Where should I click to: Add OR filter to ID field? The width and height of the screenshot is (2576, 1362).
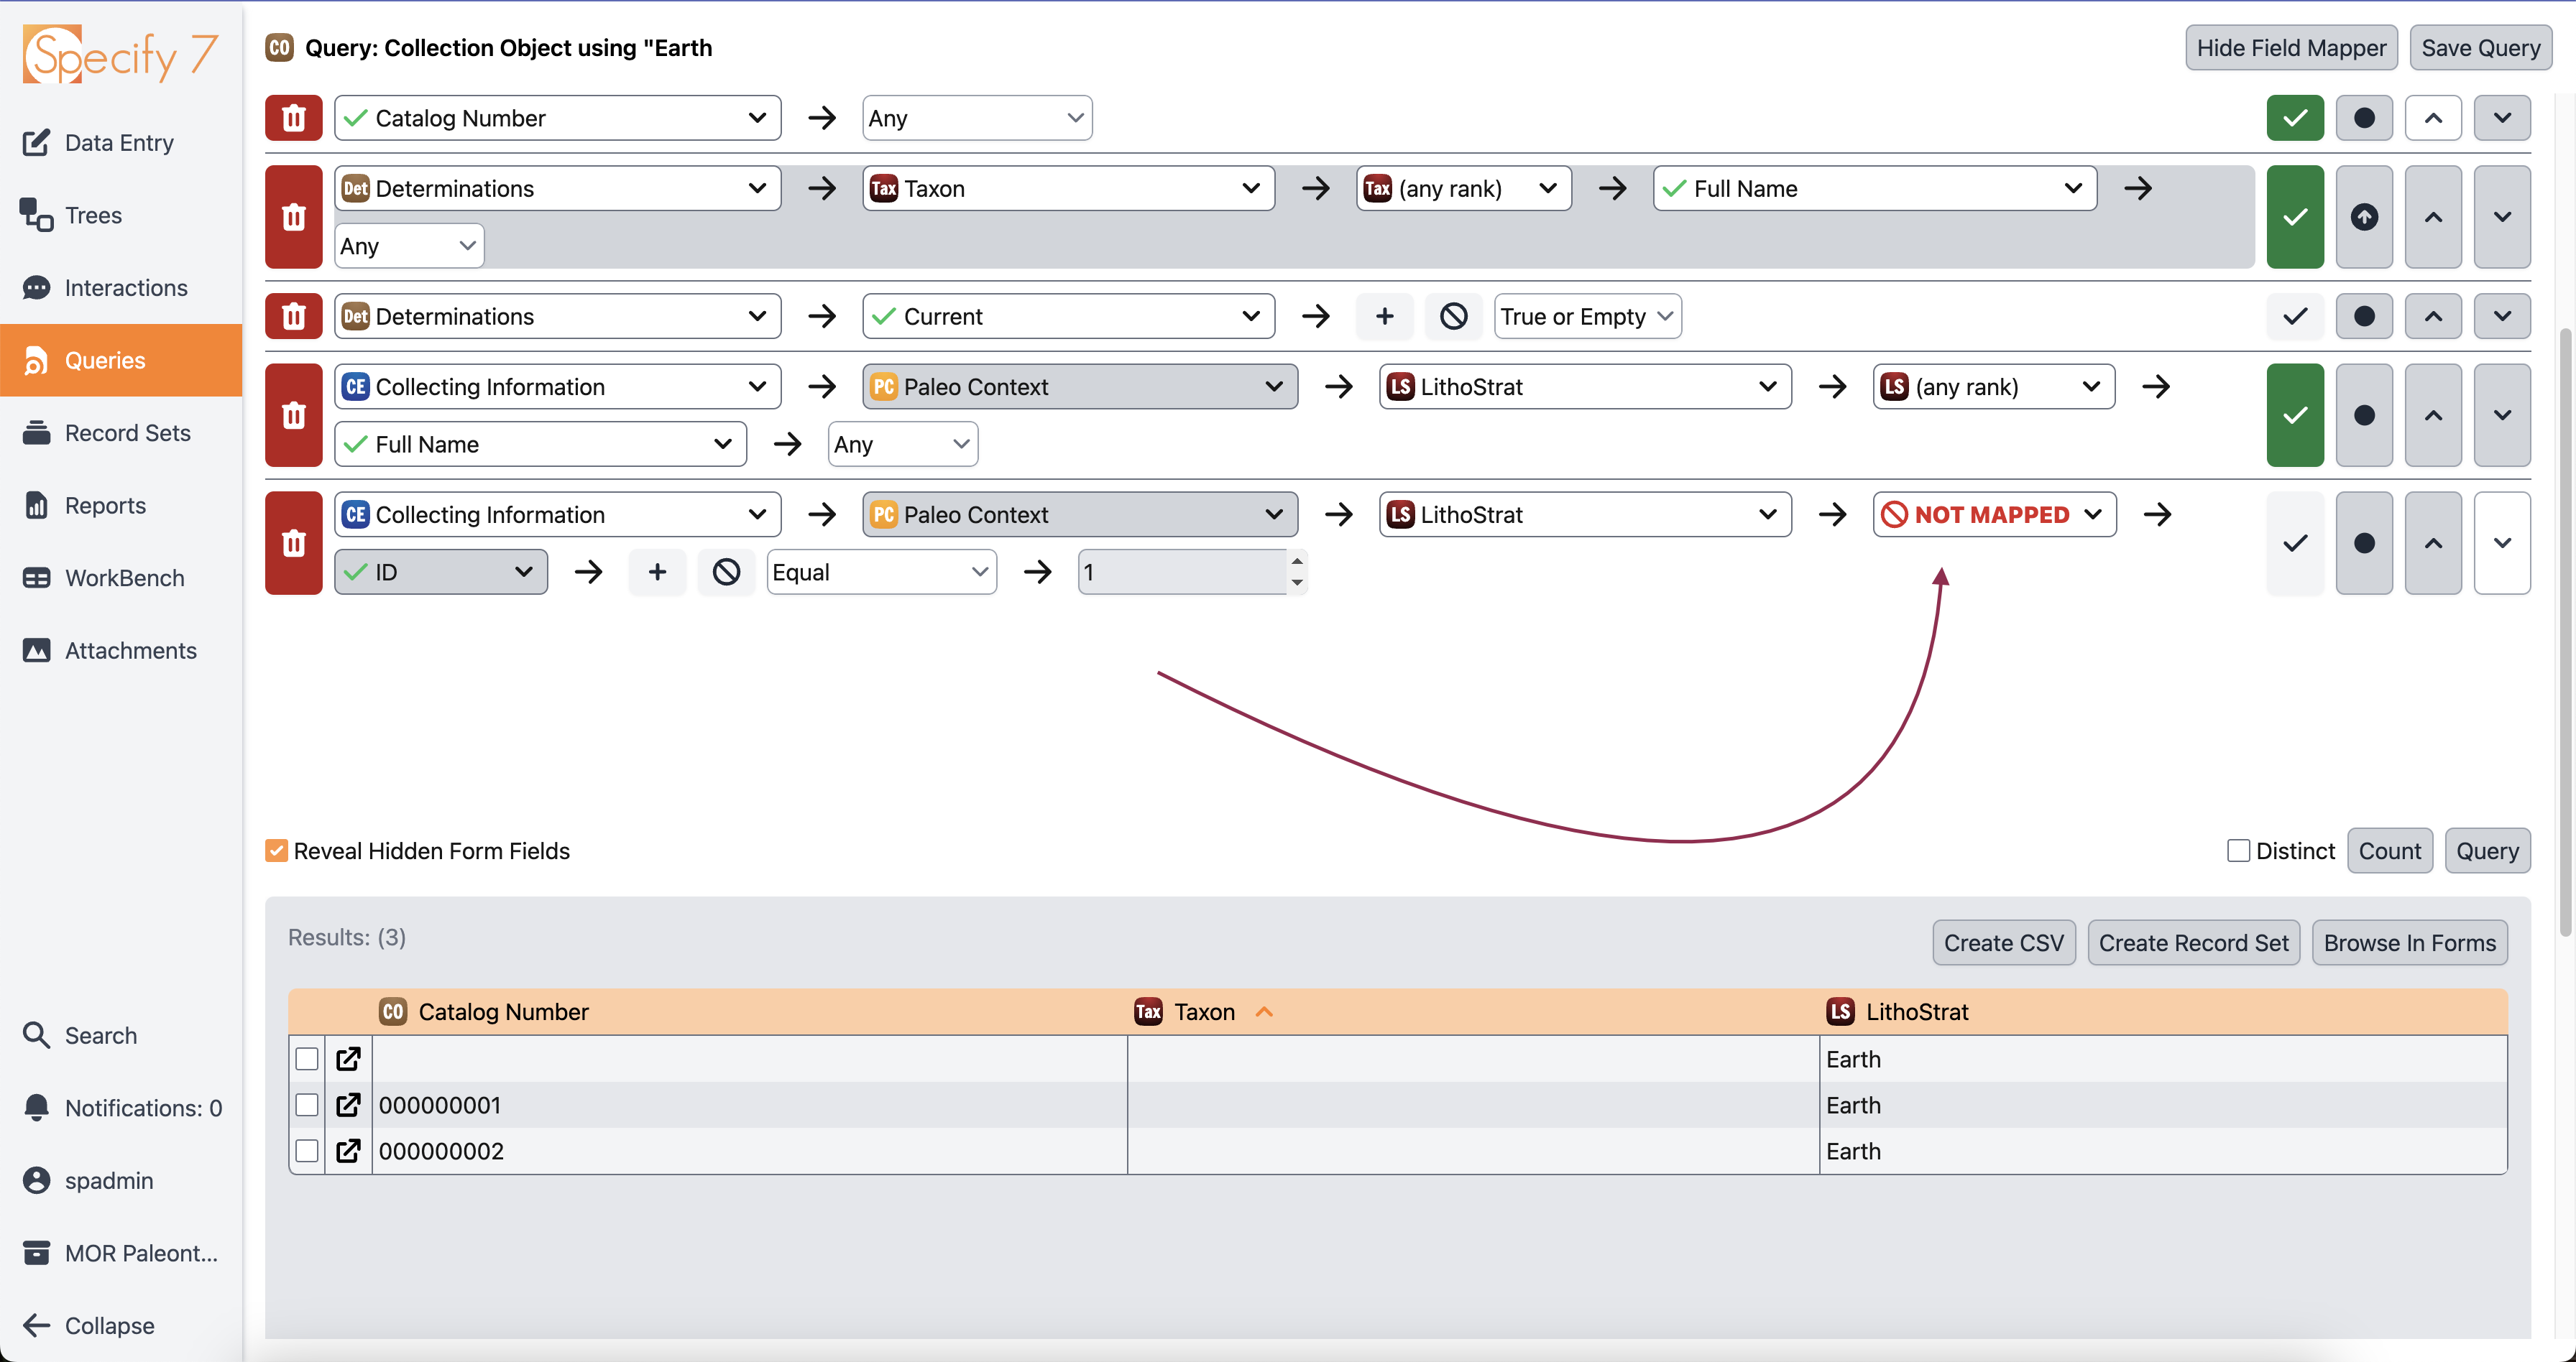pos(657,572)
